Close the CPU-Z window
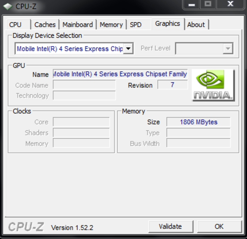This screenshot has width=247, height=239. [x=230, y=4]
